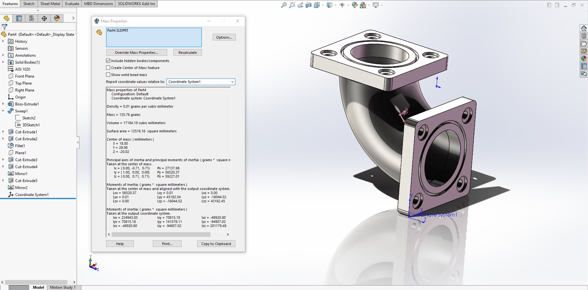Click the AISI 1020 material icon
The width and height of the screenshot is (588, 290).
coord(11,69)
